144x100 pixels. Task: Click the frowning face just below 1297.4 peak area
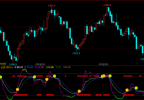click(55, 76)
